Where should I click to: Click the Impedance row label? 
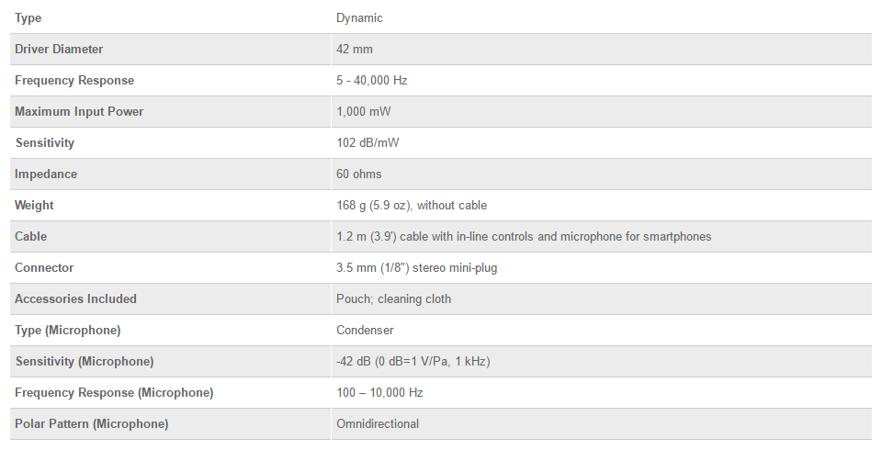click(x=46, y=174)
